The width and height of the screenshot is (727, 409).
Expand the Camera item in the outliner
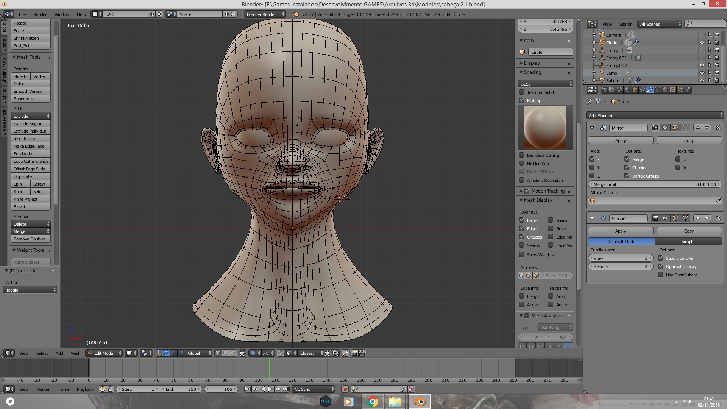click(x=594, y=35)
